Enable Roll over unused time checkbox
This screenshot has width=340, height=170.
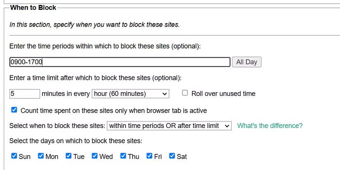[185, 93]
